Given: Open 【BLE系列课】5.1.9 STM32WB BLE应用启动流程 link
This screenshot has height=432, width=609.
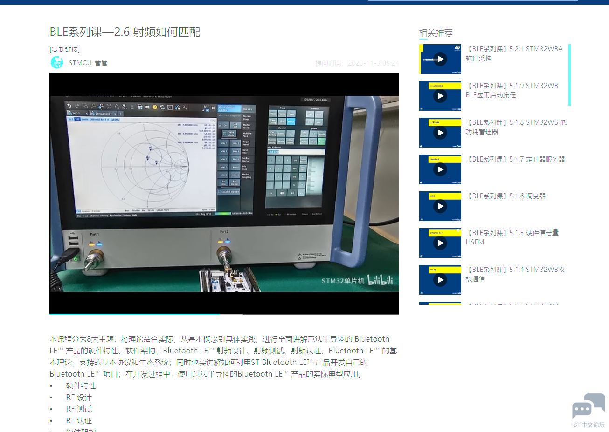Looking at the screenshot, I should [512, 90].
